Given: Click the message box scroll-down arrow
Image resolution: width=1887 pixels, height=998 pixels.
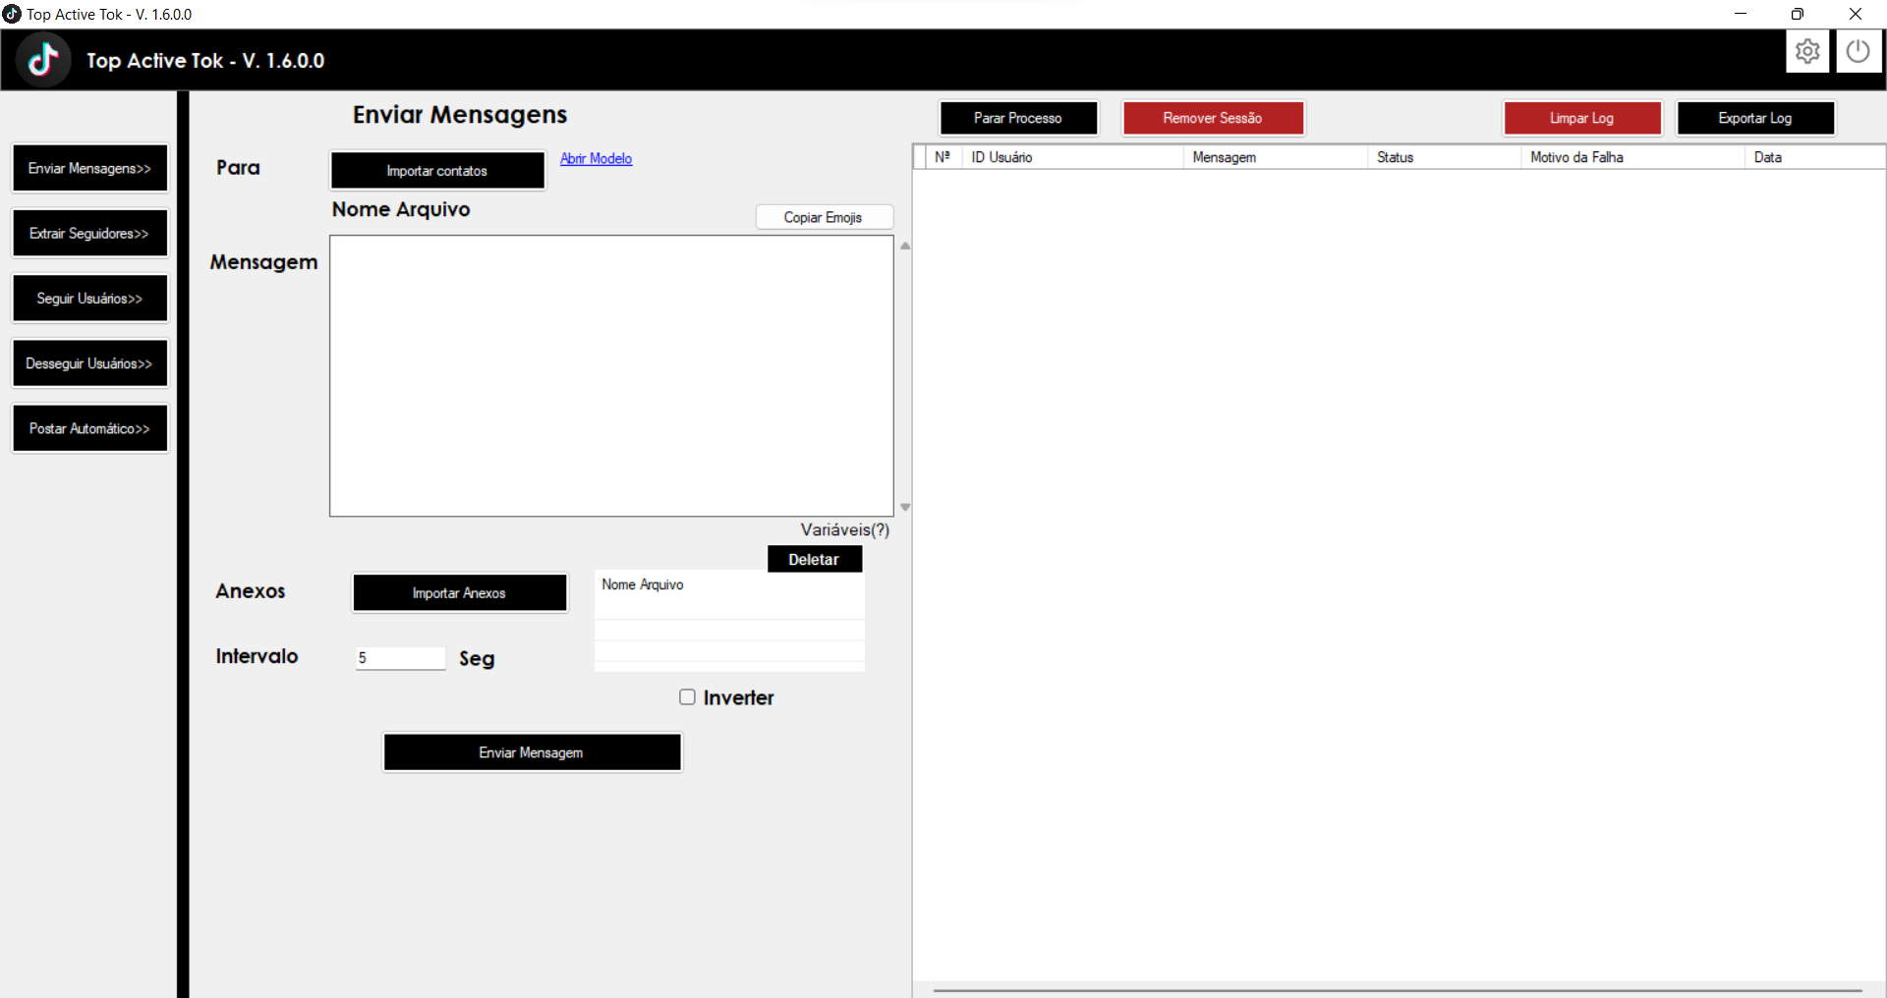Looking at the screenshot, I should [x=905, y=507].
